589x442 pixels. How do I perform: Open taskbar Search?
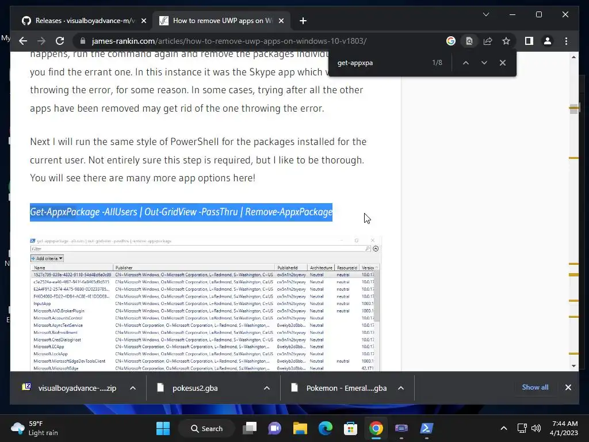click(x=206, y=428)
